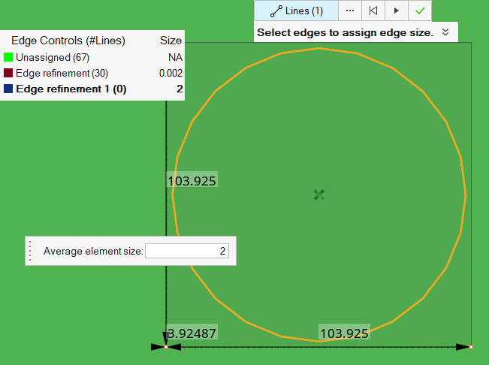Select Edge refinement 1 (0) entry
The width and height of the screenshot is (489, 365).
[71, 89]
